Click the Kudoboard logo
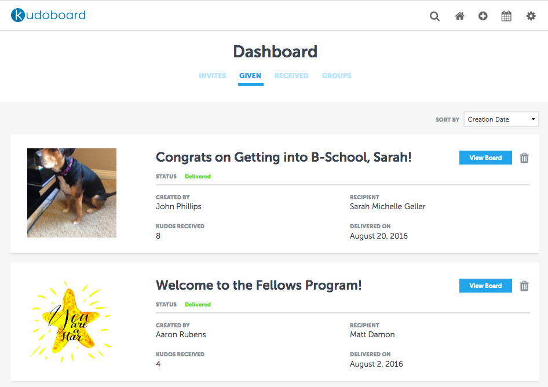548x387 pixels. coord(48,15)
